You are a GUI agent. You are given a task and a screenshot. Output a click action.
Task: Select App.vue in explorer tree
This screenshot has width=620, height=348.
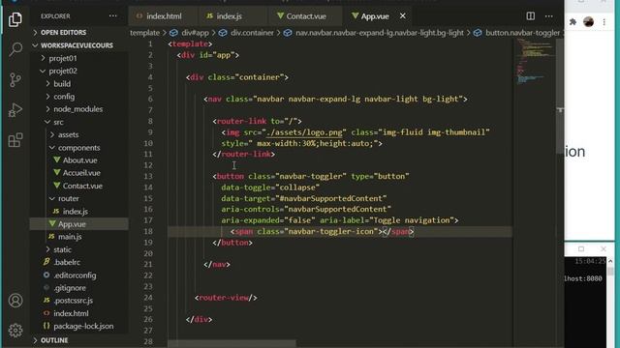(72, 224)
